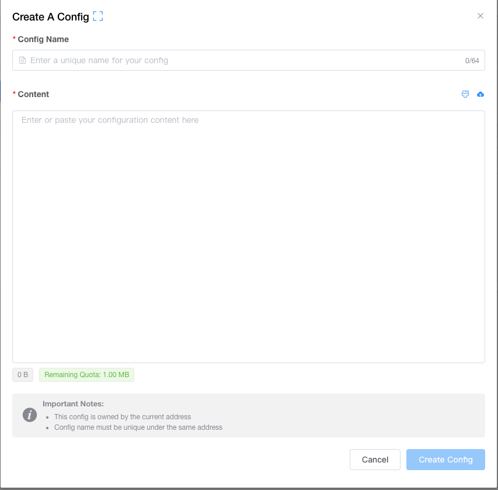Click the Remaining Quota 1.00 MB badge
Screen dimensions: 498x490
tap(86, 375)
